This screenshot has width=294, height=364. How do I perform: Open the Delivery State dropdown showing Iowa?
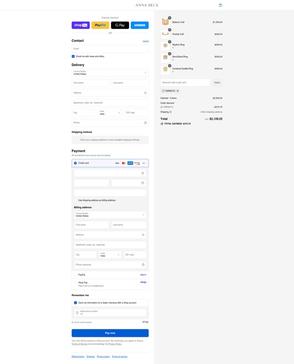(x=110, y=113)
